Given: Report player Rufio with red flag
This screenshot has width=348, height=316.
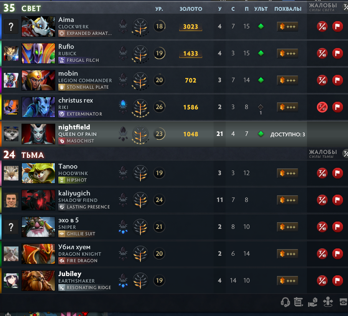Looking at the screenshot, I should (338, 53).
